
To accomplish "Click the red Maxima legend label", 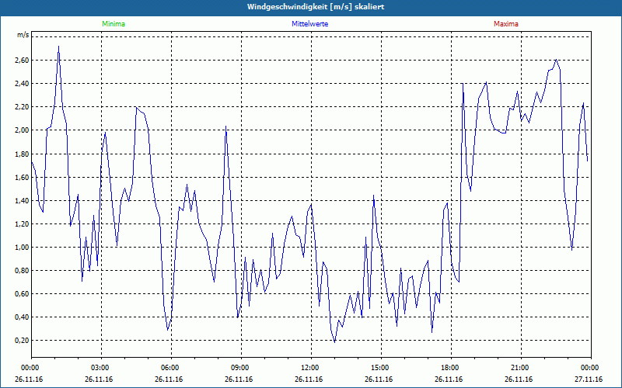I will pyautogui.click(x=506, y=24).
